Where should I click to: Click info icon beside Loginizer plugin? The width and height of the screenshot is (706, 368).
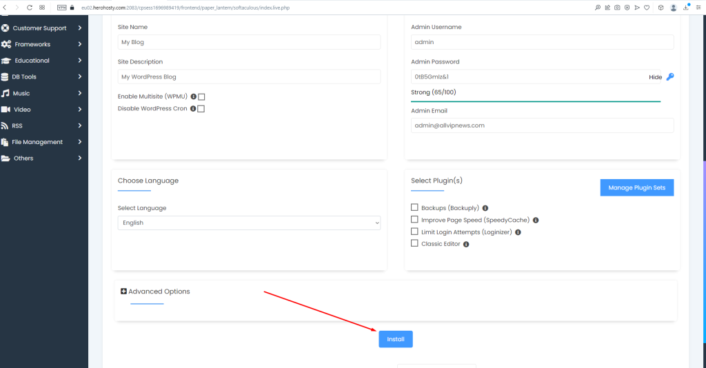tap(518, 232)
